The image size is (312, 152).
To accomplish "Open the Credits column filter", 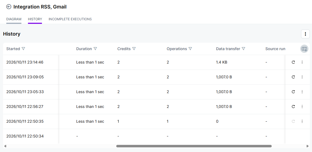I will click(x=134, y=49).
